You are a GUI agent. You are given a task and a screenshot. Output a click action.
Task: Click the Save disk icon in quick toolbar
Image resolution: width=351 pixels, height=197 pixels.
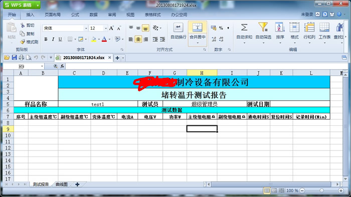click(x=15, y=58)
